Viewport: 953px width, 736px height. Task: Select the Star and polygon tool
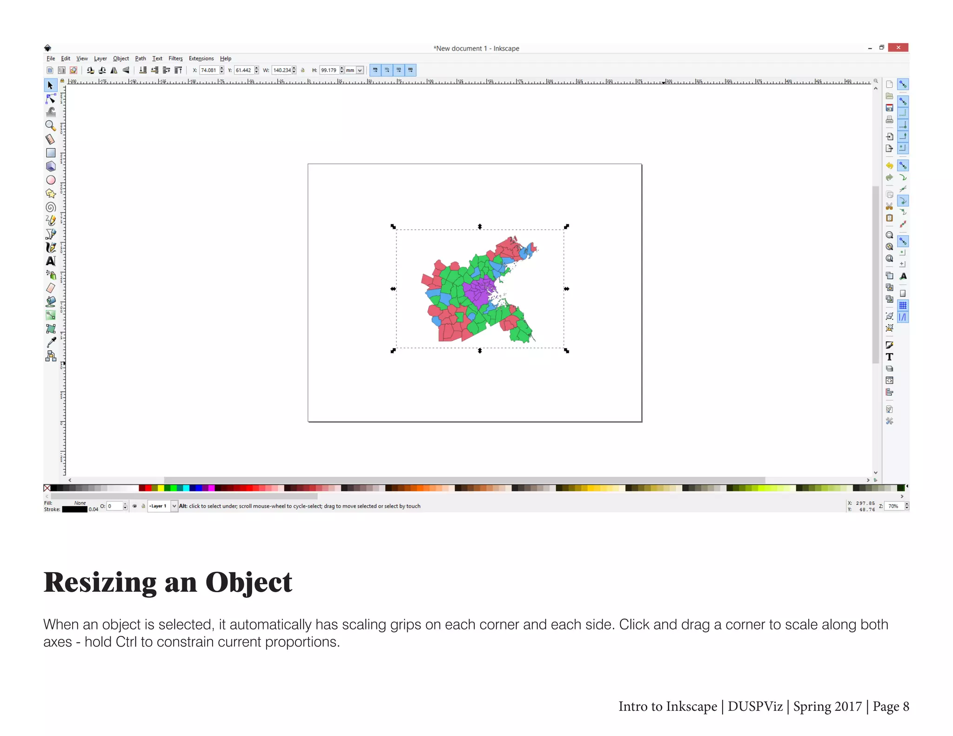coord(50,194)
